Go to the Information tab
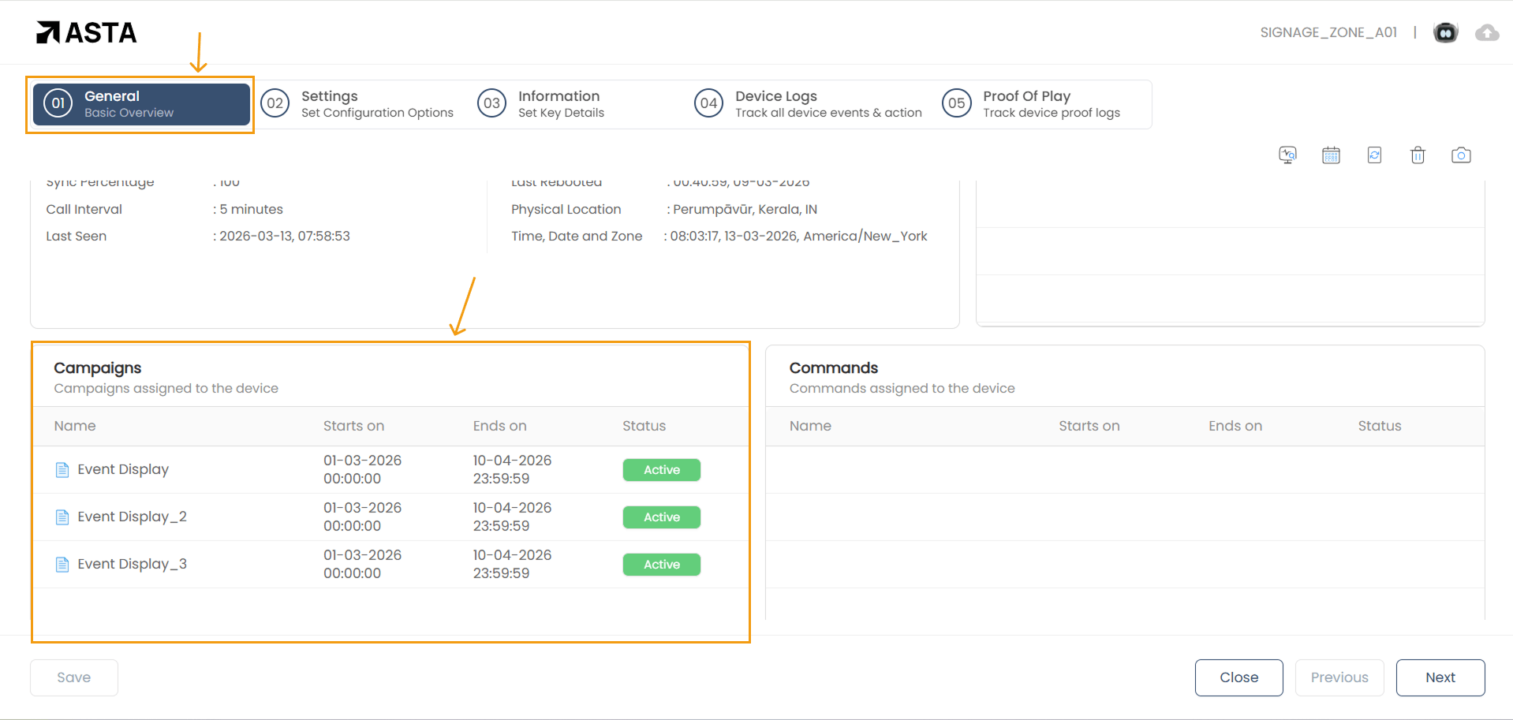 coord(560,104)
